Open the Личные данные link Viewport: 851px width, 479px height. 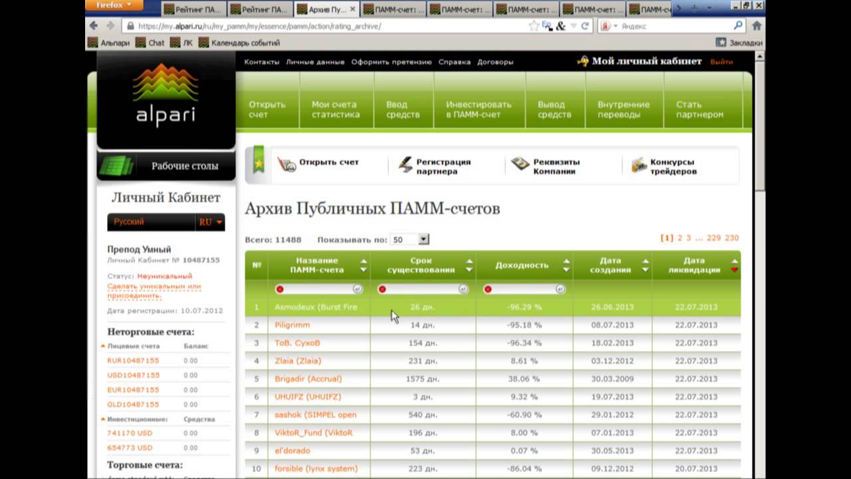315,62
